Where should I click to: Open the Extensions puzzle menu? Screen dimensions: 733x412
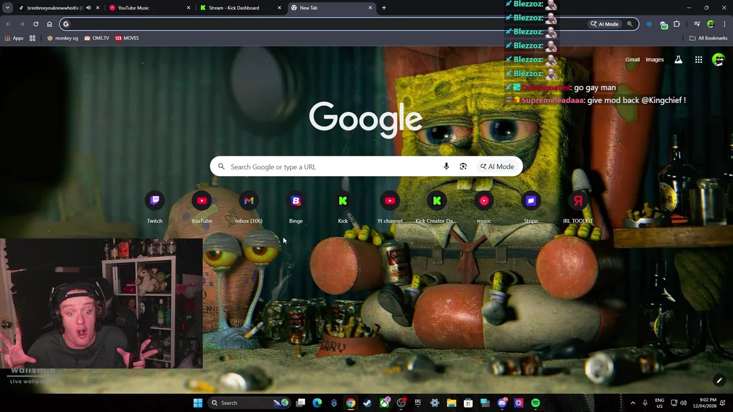[x=677, y=24]
